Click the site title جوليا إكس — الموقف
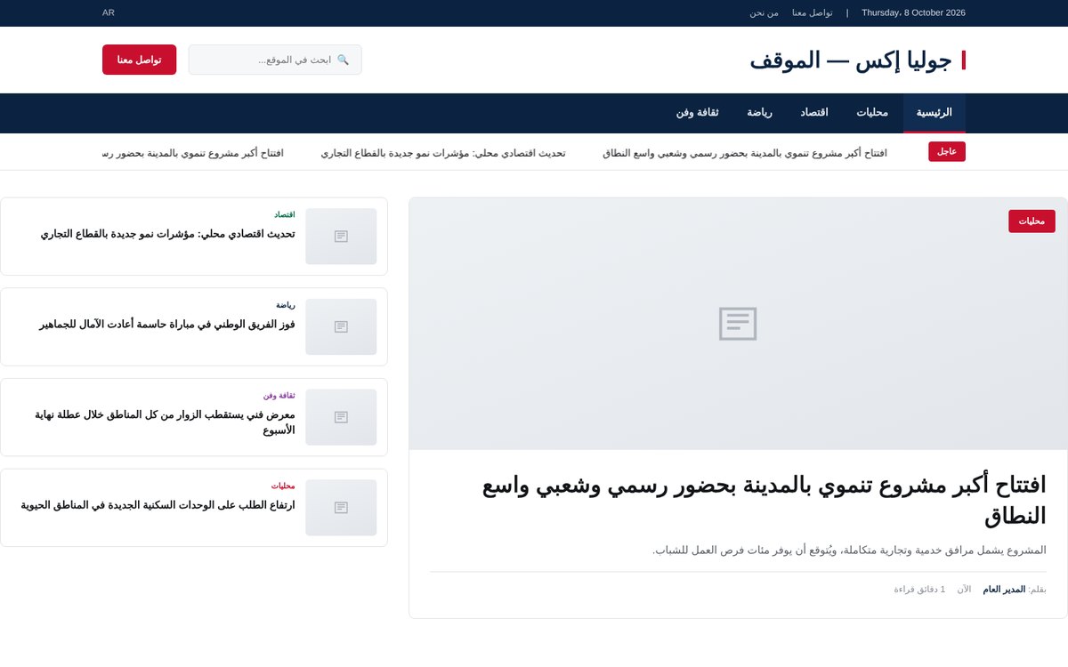1068x667 pixels. pos(851,60)
